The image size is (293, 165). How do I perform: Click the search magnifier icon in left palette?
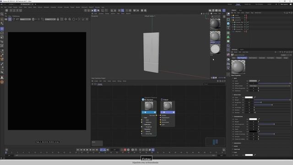[2, 14]
